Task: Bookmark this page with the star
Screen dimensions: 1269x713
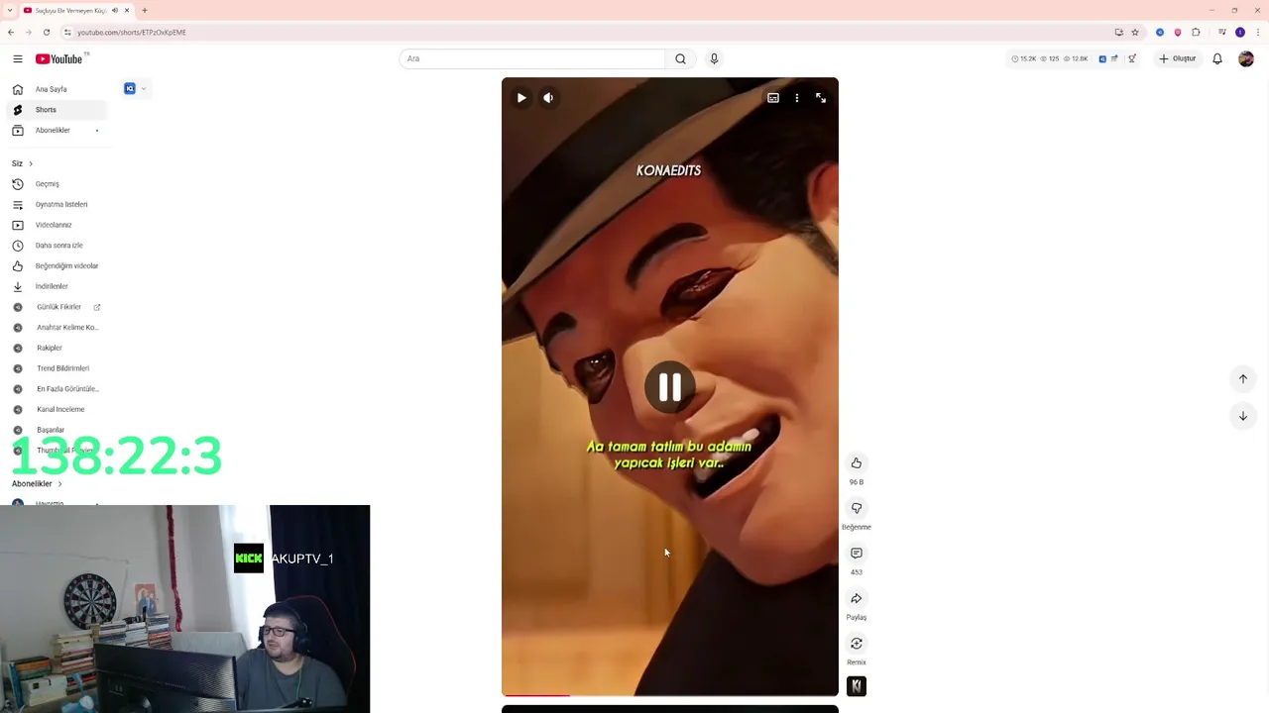Action: tap(1135, 32)
